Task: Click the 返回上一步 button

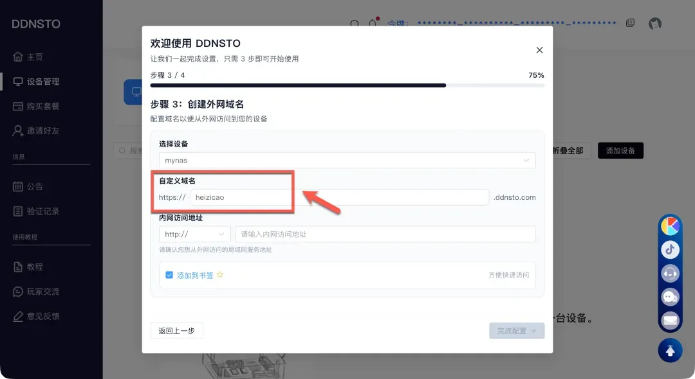Action: [177, 331]
